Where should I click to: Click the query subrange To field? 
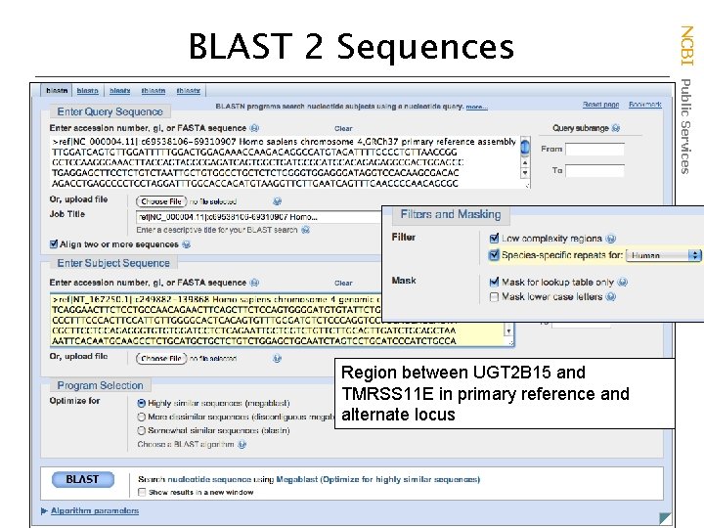[594, 170]
